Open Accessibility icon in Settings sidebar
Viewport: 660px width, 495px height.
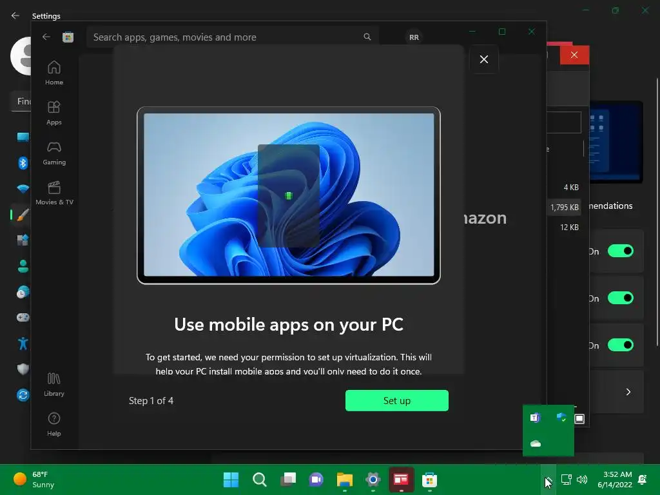coord(23,344)
